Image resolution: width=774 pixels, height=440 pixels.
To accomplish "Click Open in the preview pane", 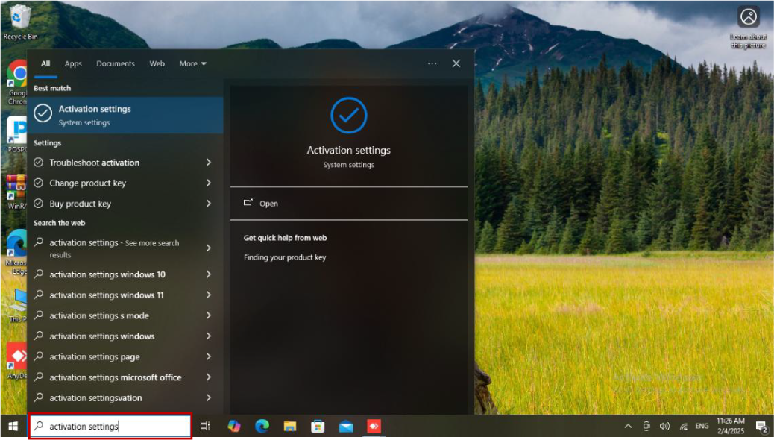I will click(268, 204).
